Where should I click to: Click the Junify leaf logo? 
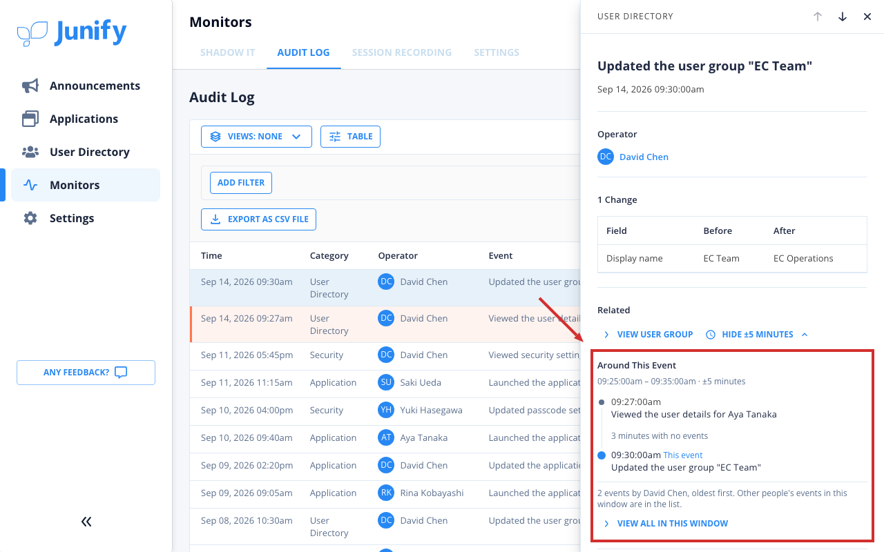coord(32,32)
